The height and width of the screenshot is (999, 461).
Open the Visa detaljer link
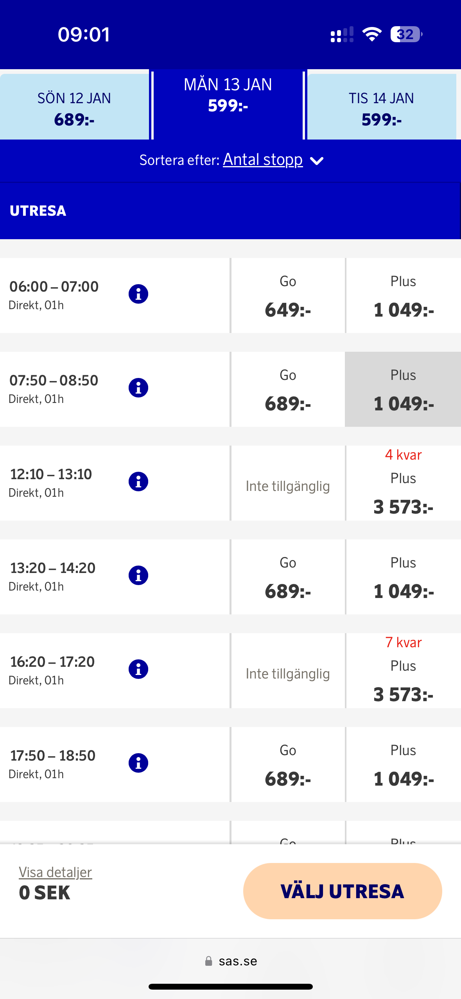tap(56, 872)
